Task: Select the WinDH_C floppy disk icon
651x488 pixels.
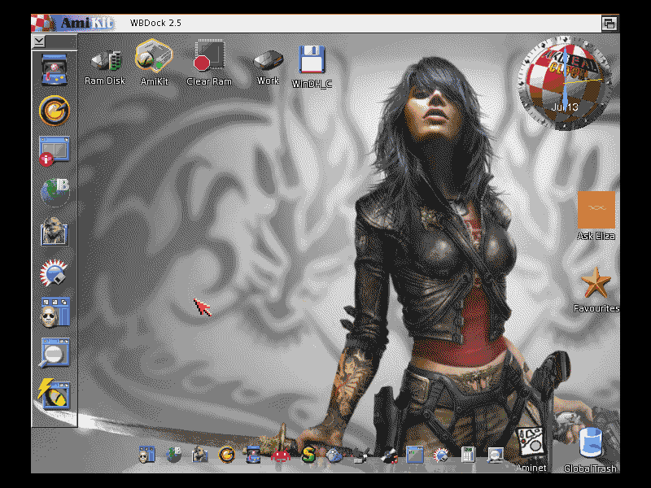Action: [312, 59]
